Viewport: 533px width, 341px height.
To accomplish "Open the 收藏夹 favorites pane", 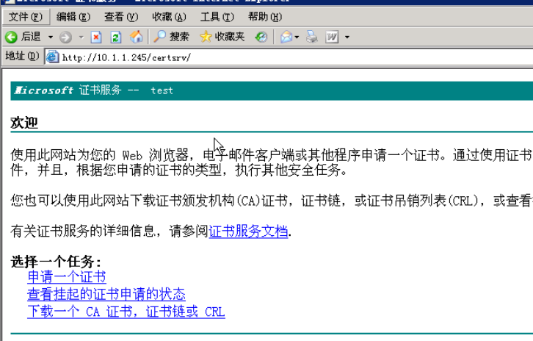I will [222, 37].
